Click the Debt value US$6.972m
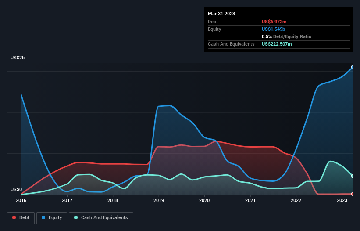This screenshot has height=231, width=360. coord(274,22)
